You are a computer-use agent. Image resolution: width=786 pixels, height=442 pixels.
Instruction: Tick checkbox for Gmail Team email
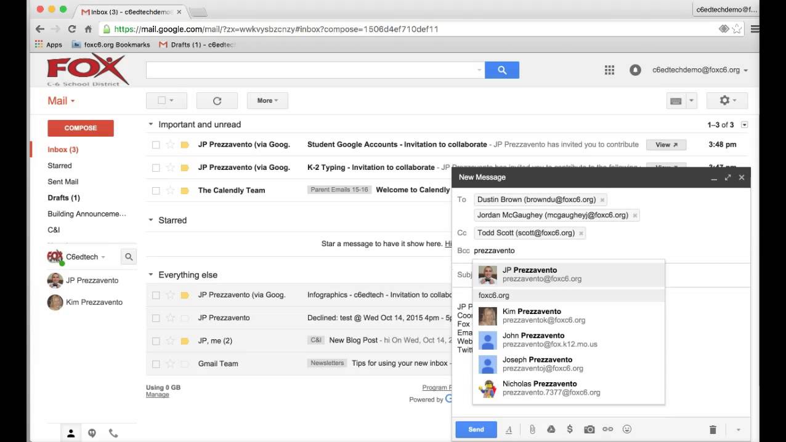point(156,364)
